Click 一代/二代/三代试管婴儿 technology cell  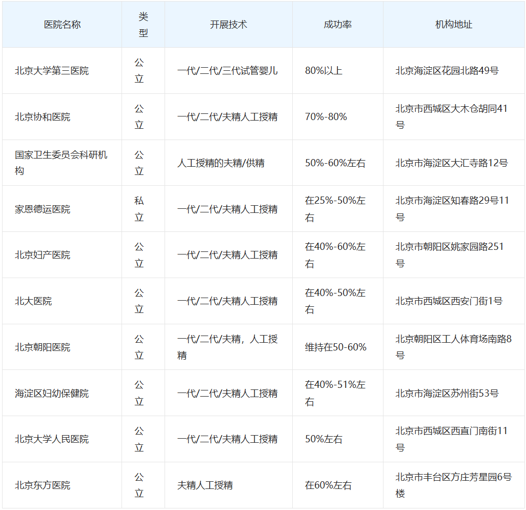click(228, 70)
